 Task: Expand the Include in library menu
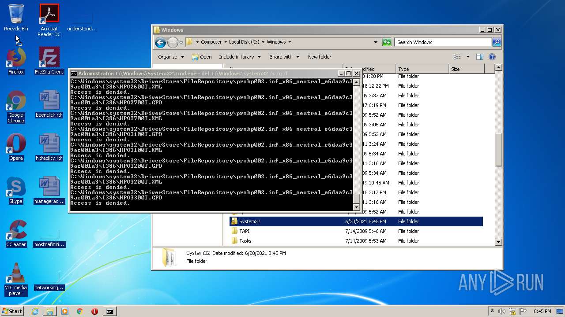coord(240,57)
